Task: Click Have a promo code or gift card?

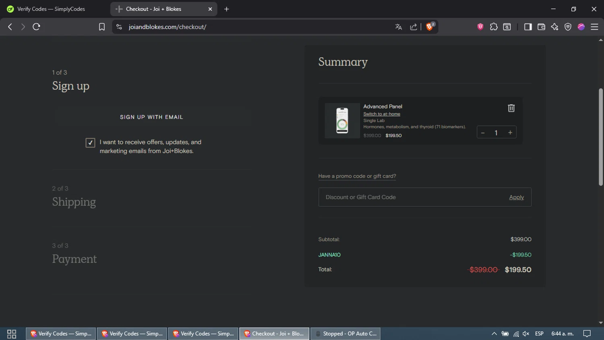Action: 357,176
